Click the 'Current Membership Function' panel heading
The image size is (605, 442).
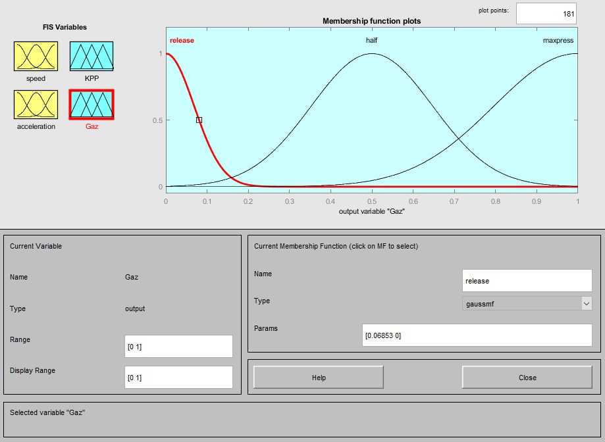click(336, 246)
